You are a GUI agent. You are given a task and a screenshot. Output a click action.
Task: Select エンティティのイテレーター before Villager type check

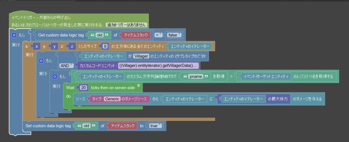click(x=104, y=56)
